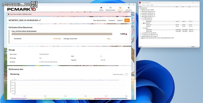
Task: Expand the AMD Ryzen 9 7950X node
Action: [x=141, y=10]
